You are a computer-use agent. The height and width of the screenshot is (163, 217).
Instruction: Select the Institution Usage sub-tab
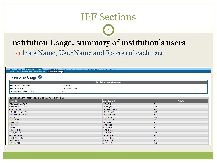(55, 72)
